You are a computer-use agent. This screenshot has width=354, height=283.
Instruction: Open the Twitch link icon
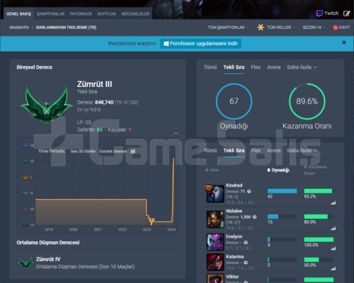(320, 13)
